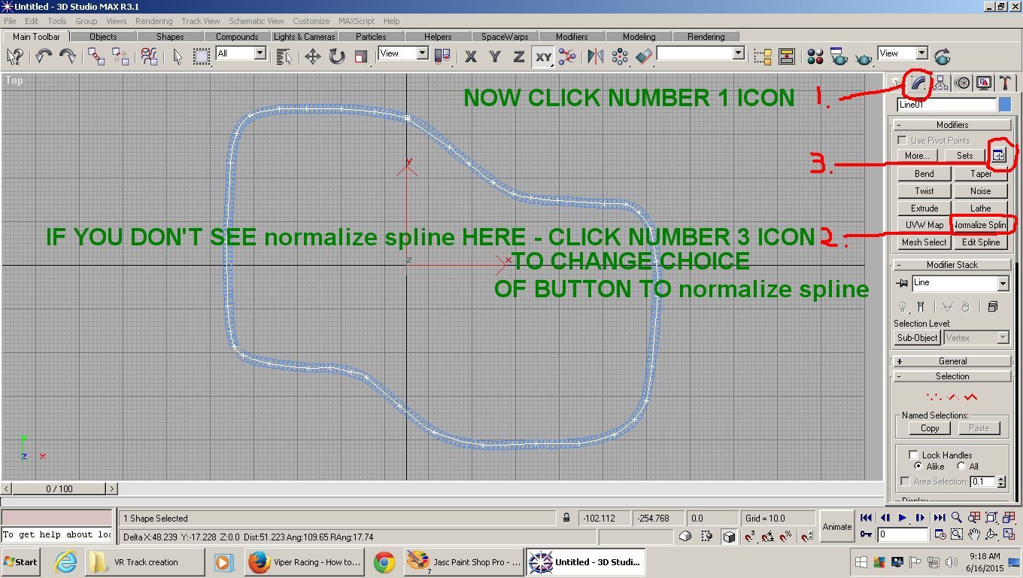This screenshot has width=1023, height=578.
Task: Switch to the Shapes toolbar tab
Action: [x=170, y=36]
